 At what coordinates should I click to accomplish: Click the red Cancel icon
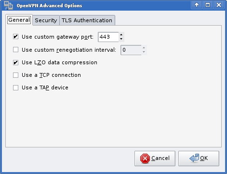145,159
